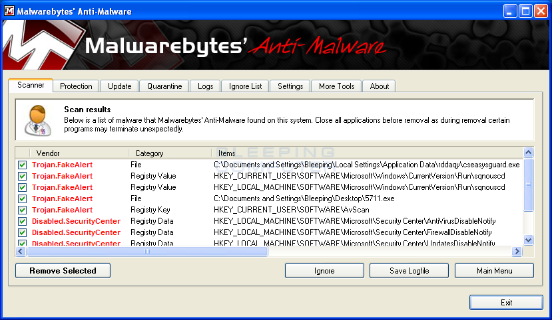Uncheck the cseasysguard.exe file entry checkbox
The width and height of the screenshot is (552, 320).
click(22, 165)
